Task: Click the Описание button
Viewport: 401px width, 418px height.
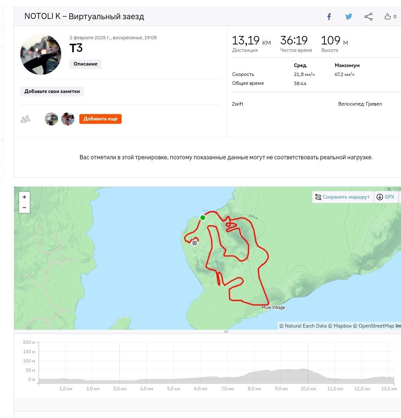Action: point(85,64)
